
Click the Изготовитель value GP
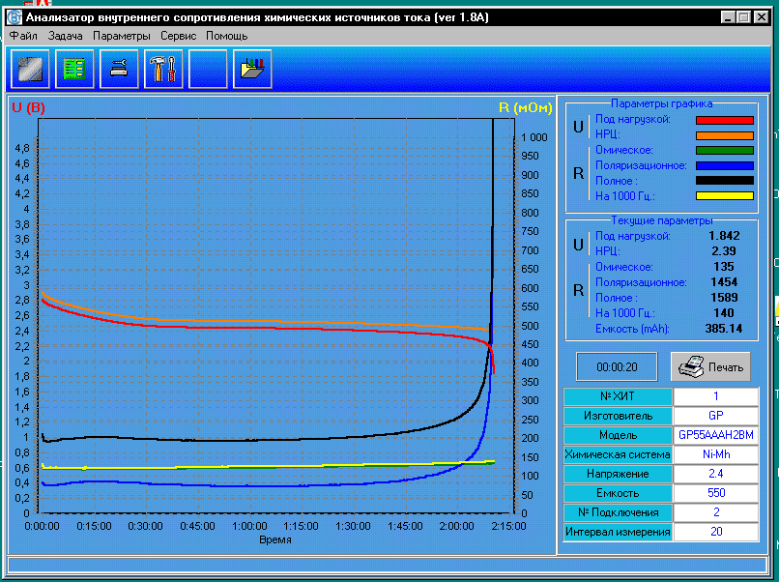[716, 416]
